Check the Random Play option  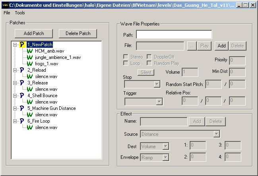click(149, 63)
